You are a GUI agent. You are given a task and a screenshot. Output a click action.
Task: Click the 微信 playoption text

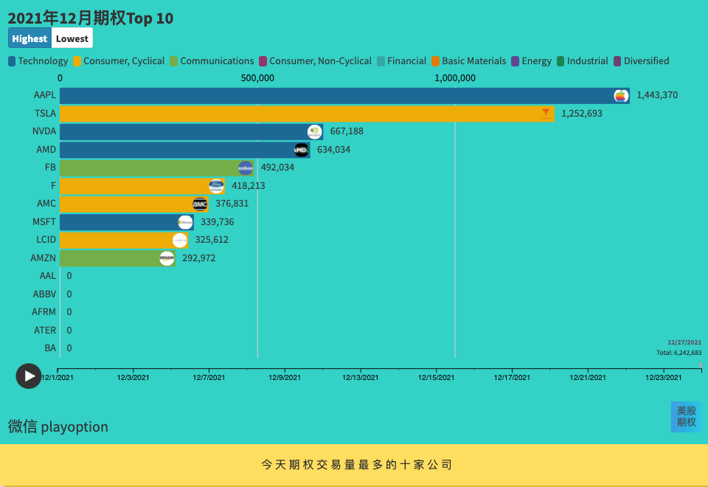click(x=58, y=426)
